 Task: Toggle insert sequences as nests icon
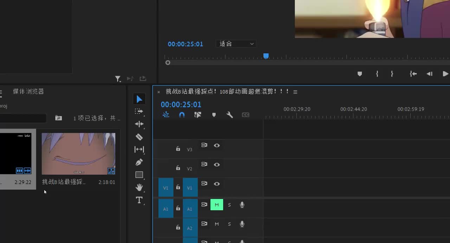coord(166,115)
